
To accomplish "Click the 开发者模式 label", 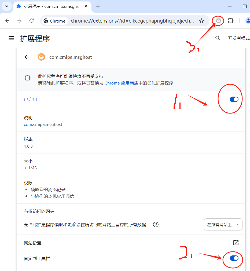I will tap(239, 38).
